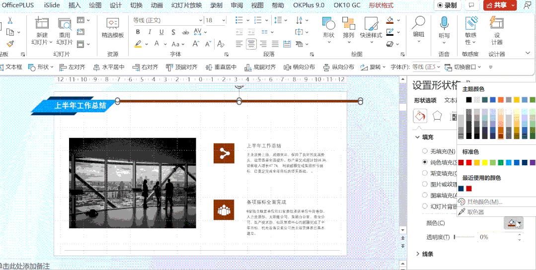Click Horizontal Center (水平居中) in quick toolbar
Image resolution: width=536 pixels, height=270 pixels.
pyautogui.click(x=109, y=67)
